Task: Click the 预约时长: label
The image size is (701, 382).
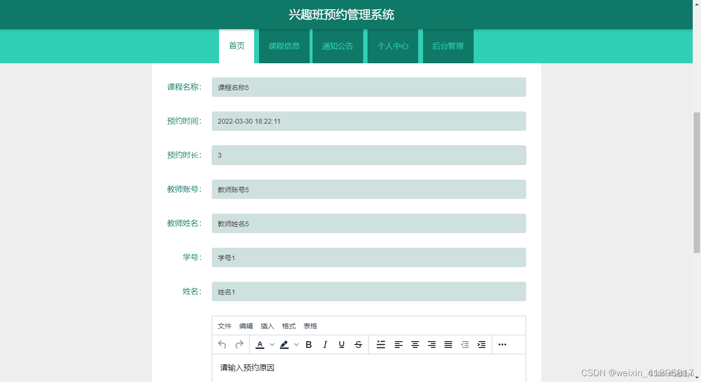Action: point(184,155)
